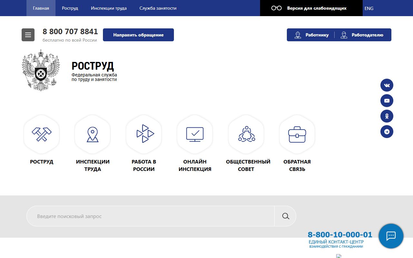Click the map pin Инспекции труда icon
This screenshot has width=413, height=258.
point(93,134)
